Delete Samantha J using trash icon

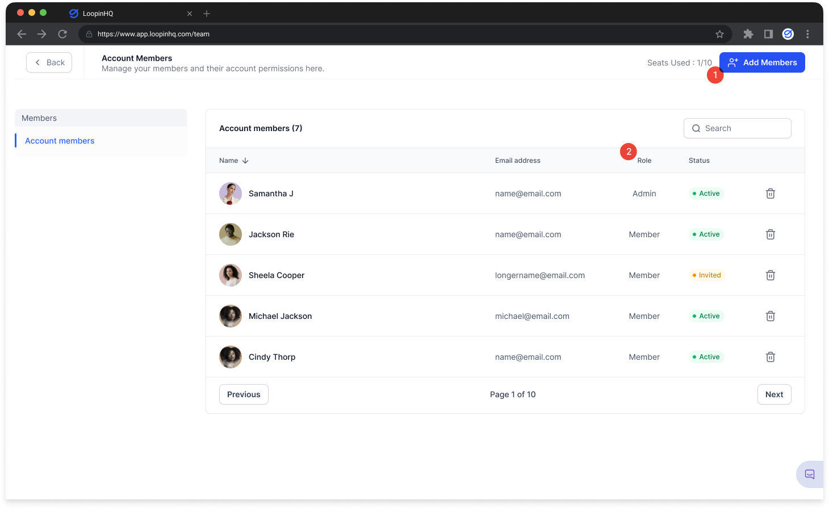pos(771,193)
